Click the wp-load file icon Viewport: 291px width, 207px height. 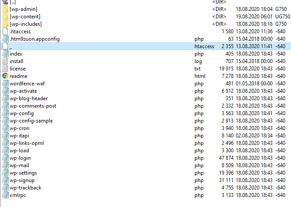tap(5, 151)
